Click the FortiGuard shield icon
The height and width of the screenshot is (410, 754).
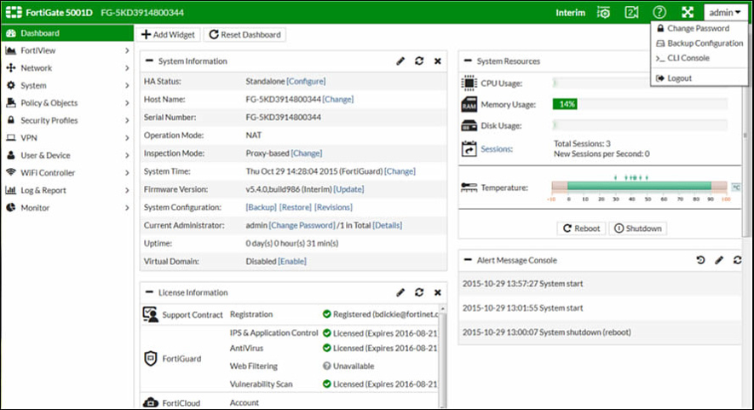coord(151,359)
